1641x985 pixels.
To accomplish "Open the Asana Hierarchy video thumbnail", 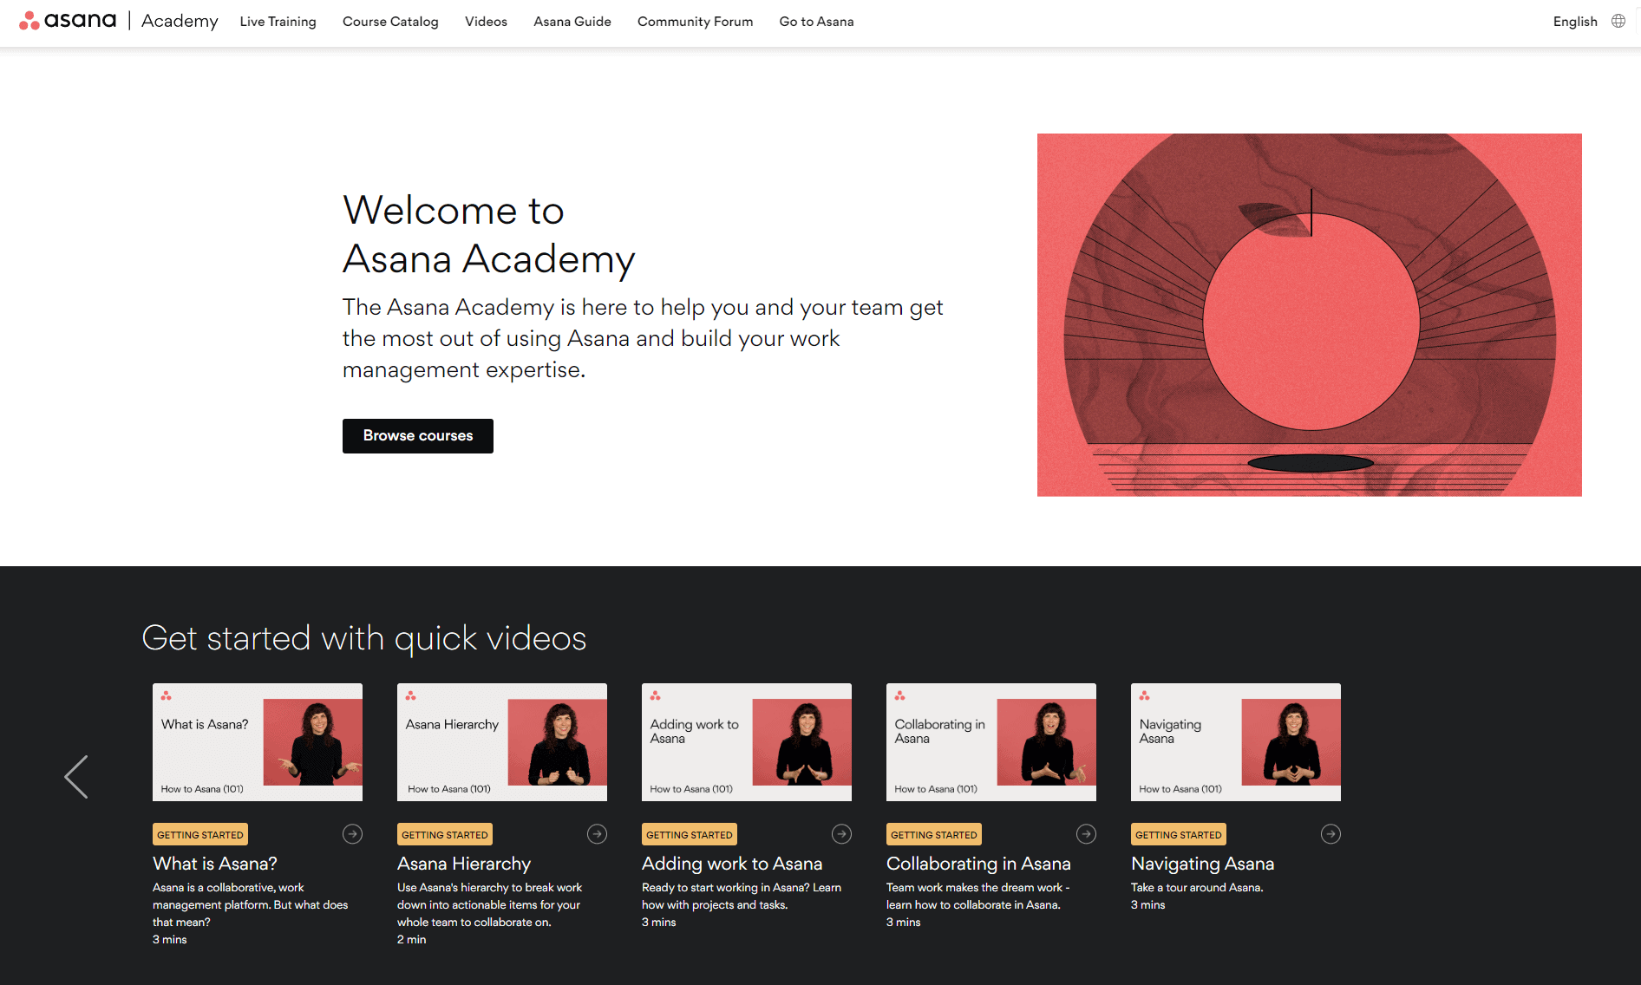I will click(x=502, y=742).
